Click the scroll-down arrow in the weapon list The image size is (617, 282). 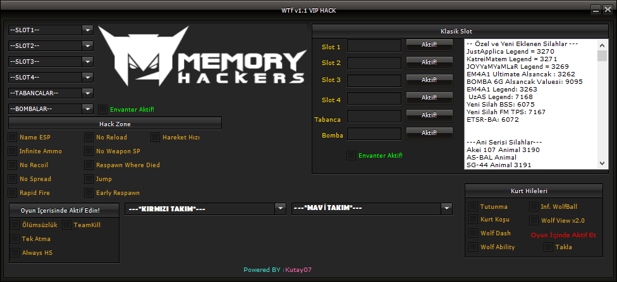(602, 163)
